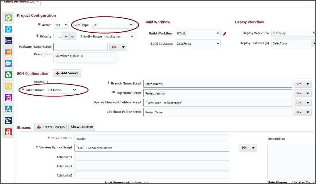
Task: Click the red pencil edit build workflow icon
Action: tap(225, 34)
